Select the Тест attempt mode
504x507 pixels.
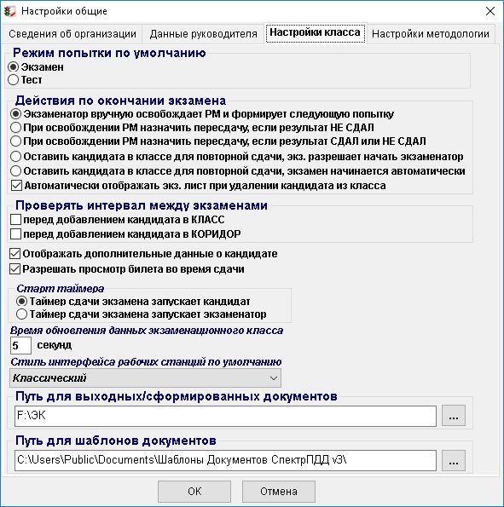25,80
